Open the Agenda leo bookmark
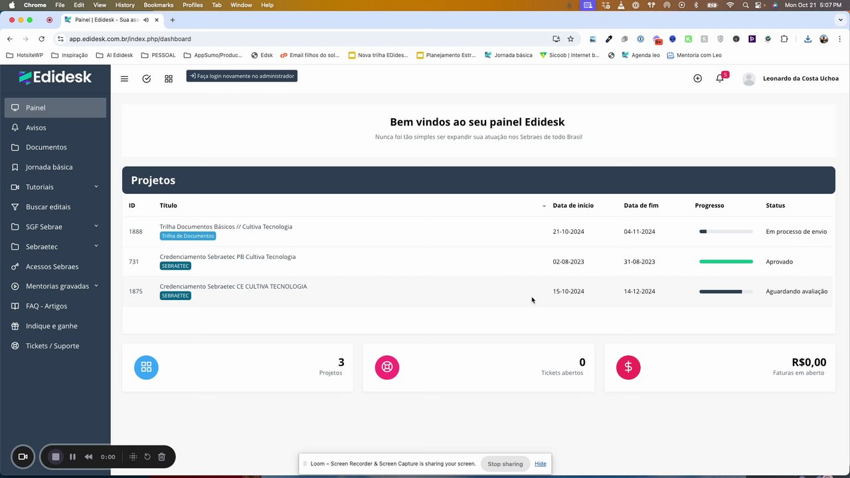850x478 pixels. (x=640, y=55)
